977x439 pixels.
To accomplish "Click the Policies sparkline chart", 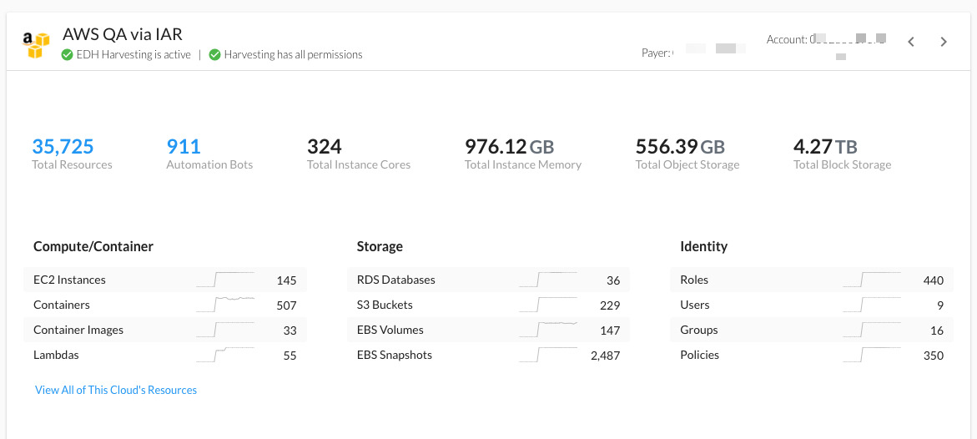I will 872,354.
